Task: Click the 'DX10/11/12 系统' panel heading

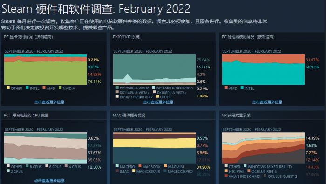Action: click(x=126, y=37)
